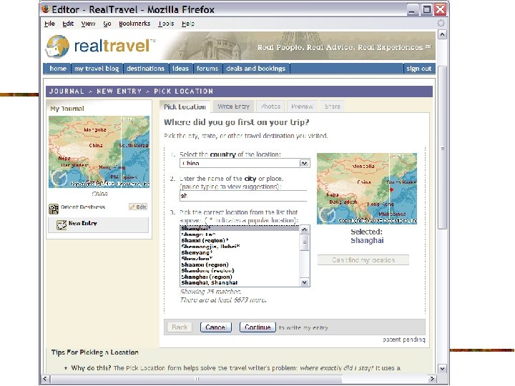The width and height of the screenshot is (515, 386).
Task: Maximize the Firefox window
Action: (x=426, y=9)
